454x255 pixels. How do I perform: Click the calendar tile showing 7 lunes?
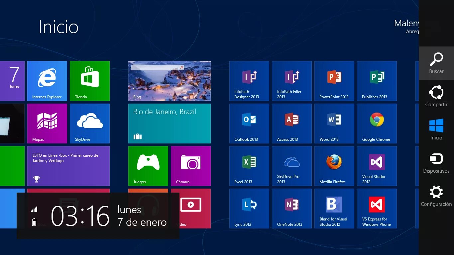point(12,81)
